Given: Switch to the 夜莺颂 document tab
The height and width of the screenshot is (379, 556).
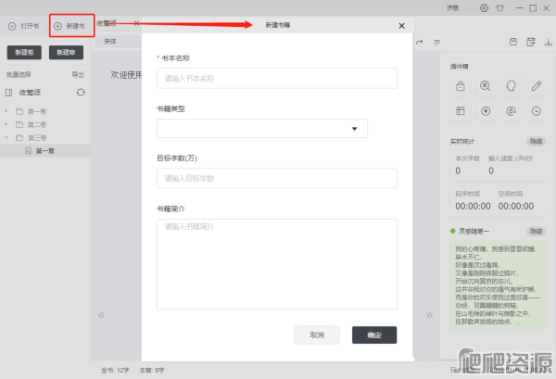Looking at the screenshot, I should click(107, 23).
